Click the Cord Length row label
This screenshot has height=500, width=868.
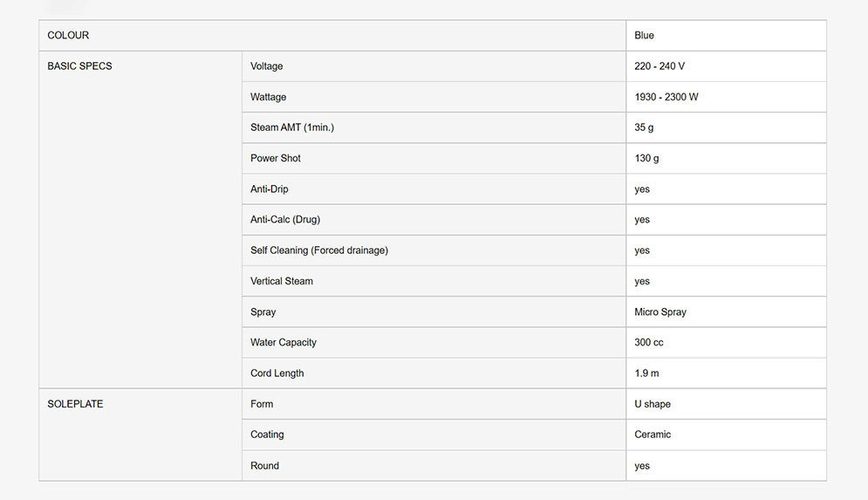[277, 373]
